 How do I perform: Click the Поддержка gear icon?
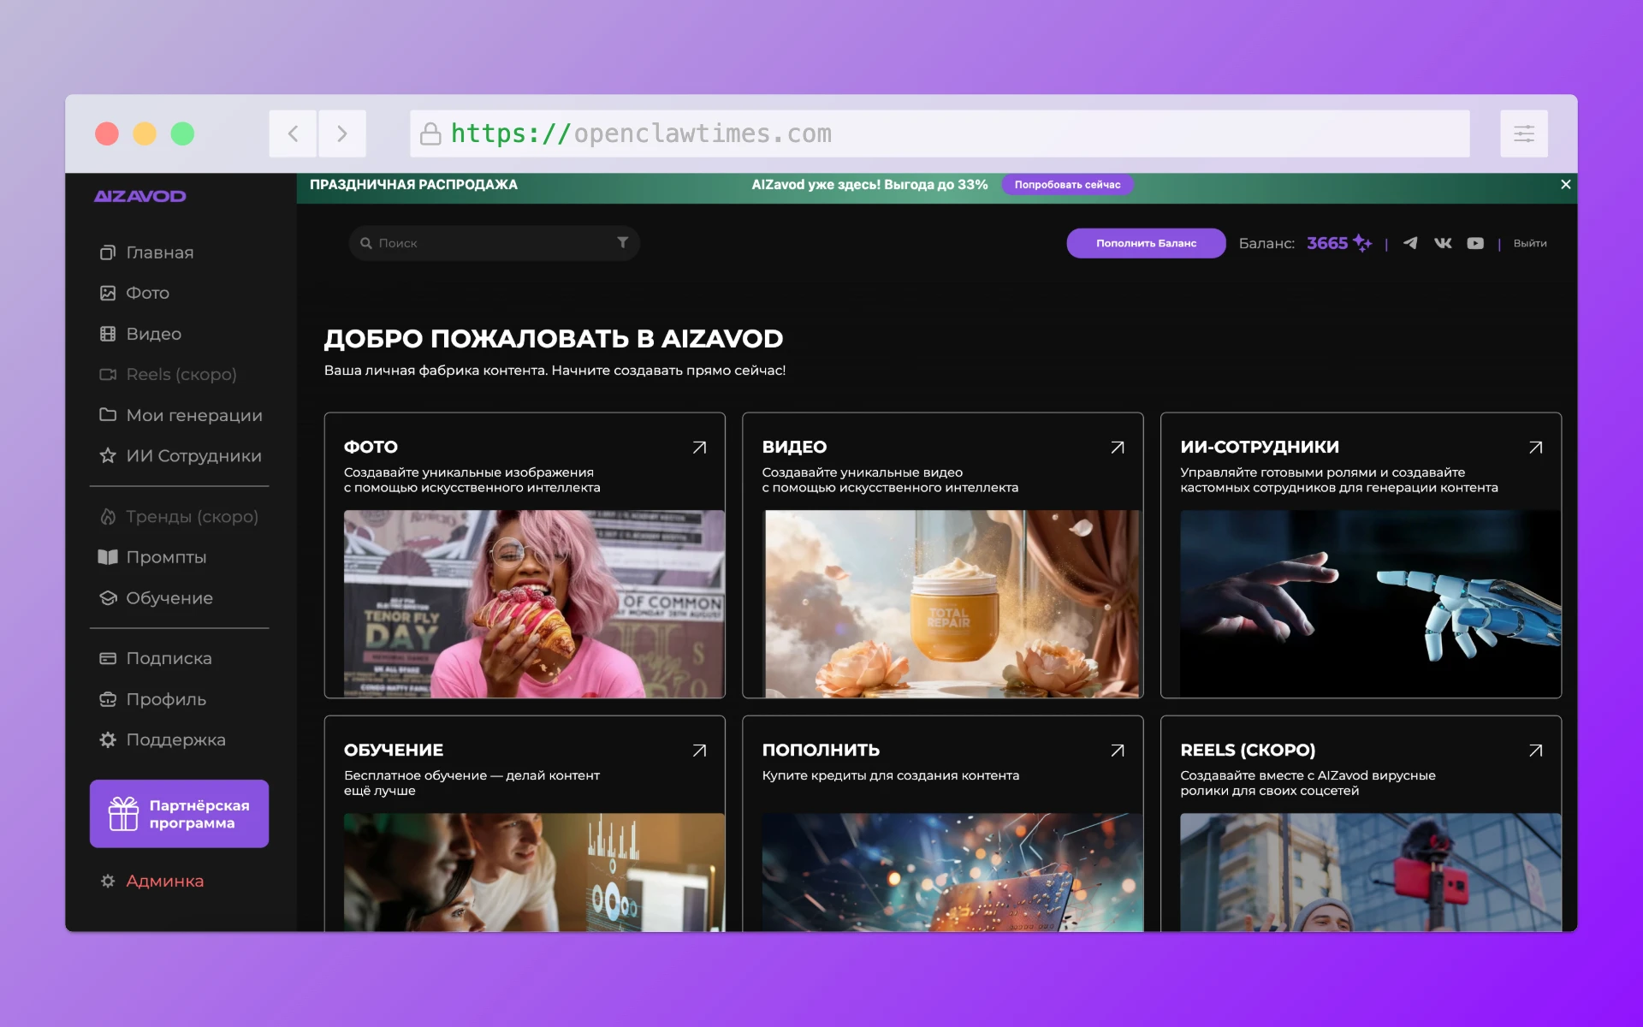[108, 739]
